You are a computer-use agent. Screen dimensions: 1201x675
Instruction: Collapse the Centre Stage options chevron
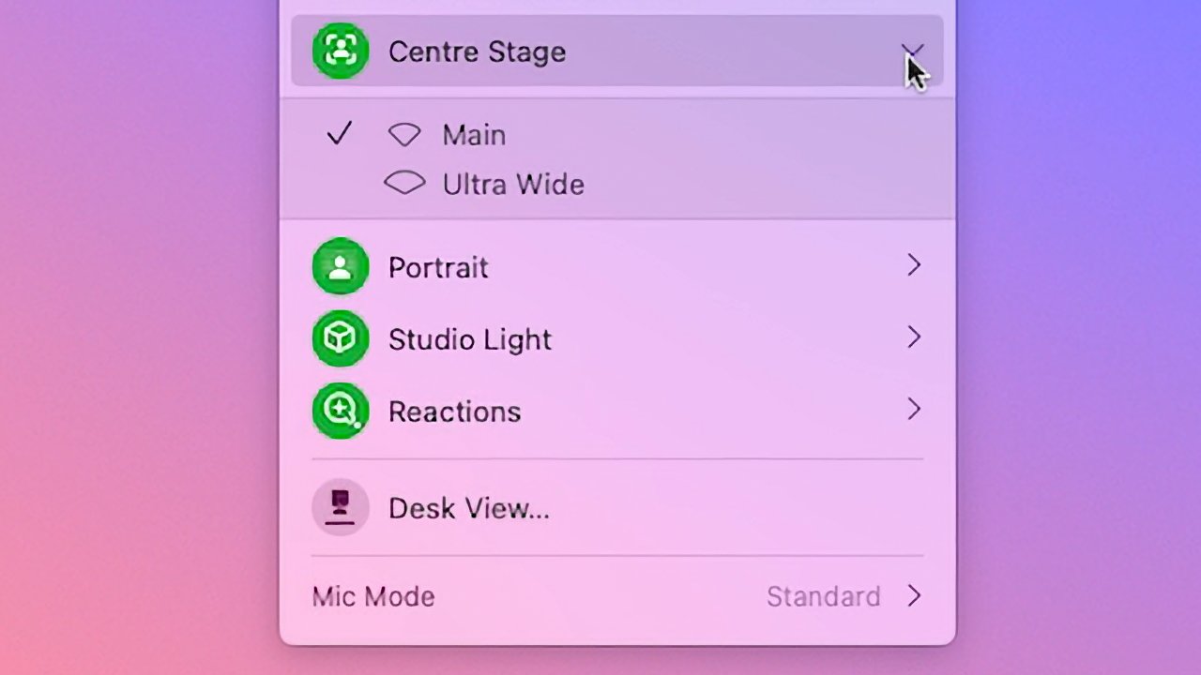point(912,50)
